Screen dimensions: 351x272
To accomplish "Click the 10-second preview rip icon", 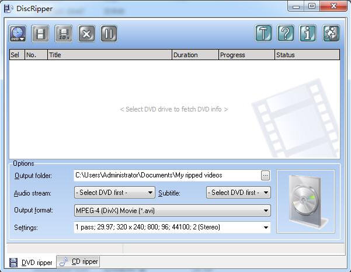I will pos(64,34).
